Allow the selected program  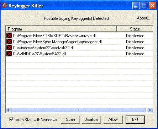[x=113, y=119]
